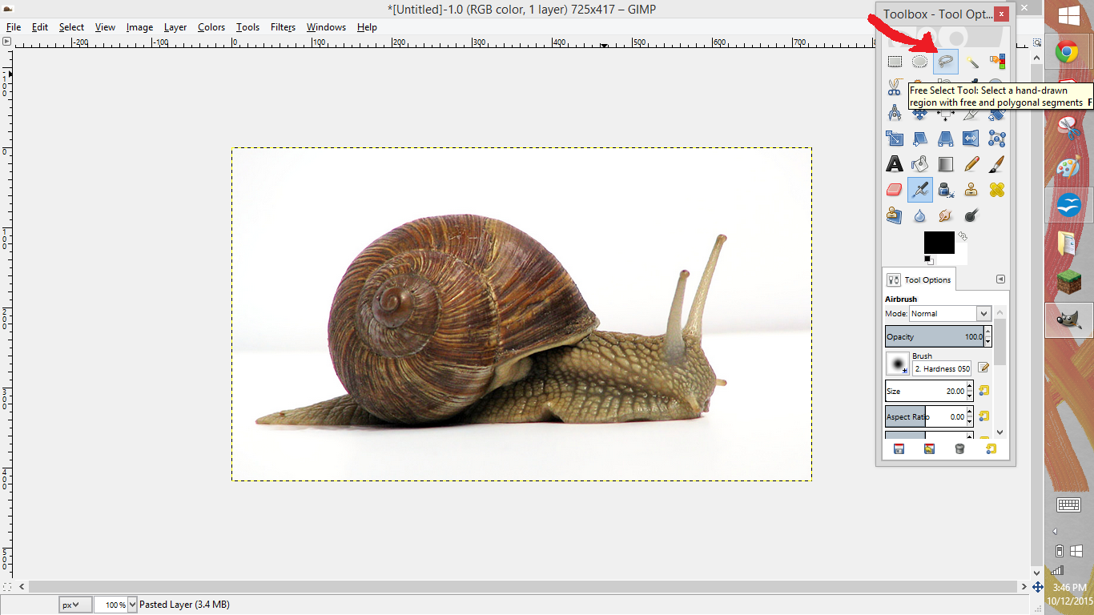
Task: Activate the Shear tool
Action: 920,139
